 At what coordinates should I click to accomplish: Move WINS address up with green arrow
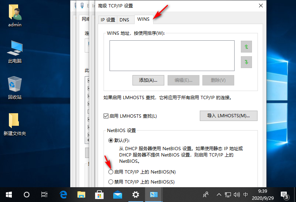click(246, 47)
